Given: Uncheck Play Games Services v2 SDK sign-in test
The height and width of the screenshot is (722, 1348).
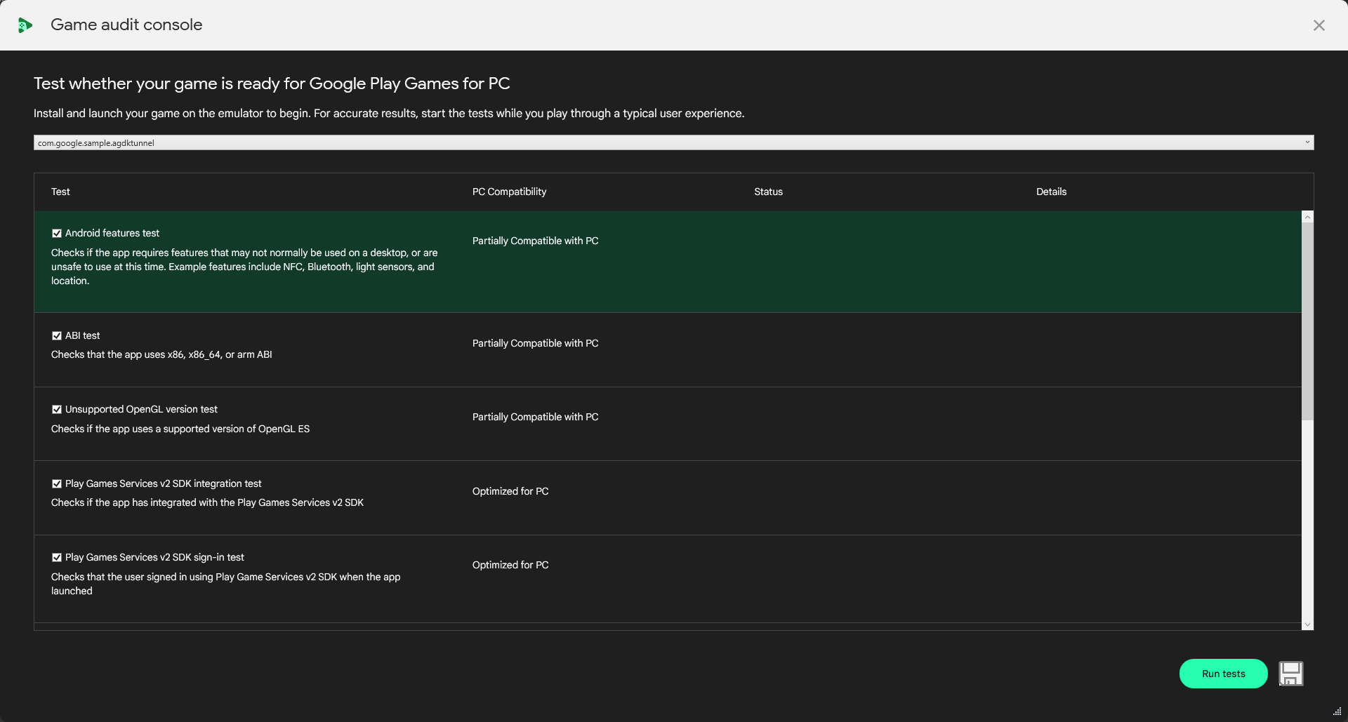Looking at the screenshot, I should coord(57,556).
